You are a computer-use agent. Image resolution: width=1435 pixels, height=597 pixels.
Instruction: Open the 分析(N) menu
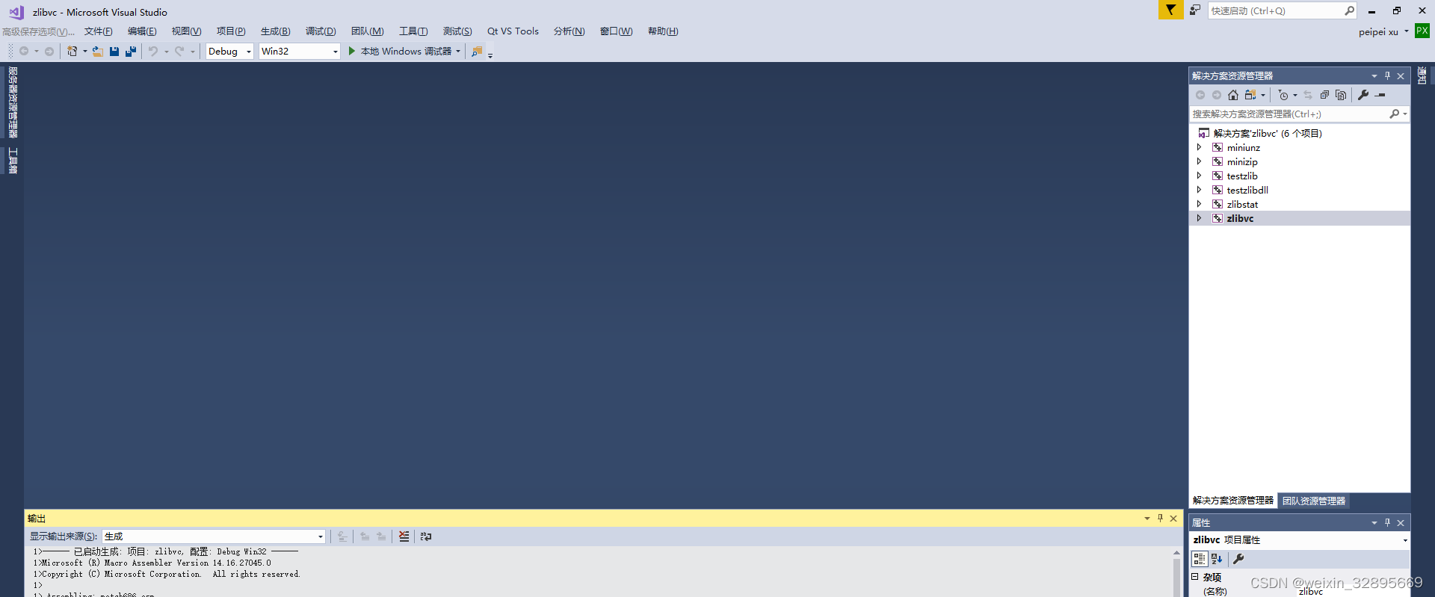point(569,31)
